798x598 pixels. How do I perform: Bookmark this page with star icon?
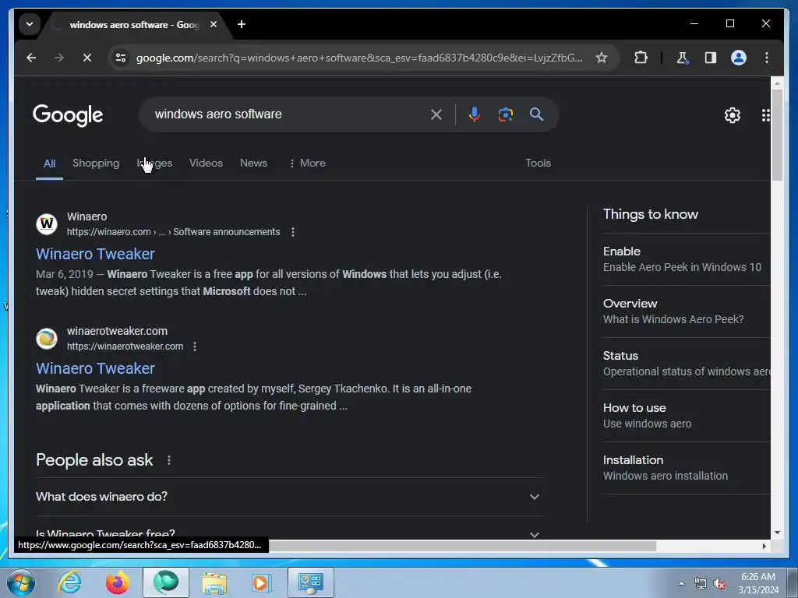coord(602,58)
